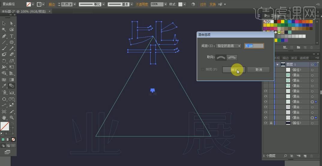322x166 pixels.
Task: Select the Type tool
Action: pos(12,36)
